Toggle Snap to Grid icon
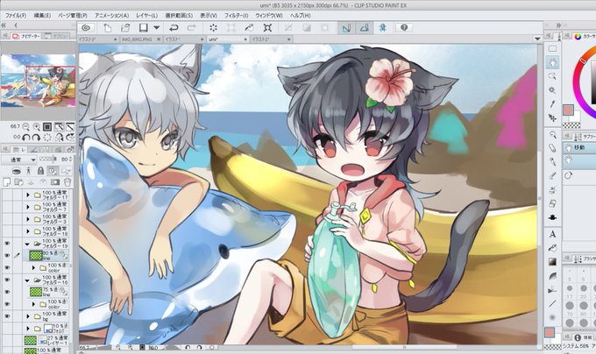 point(383,28)
